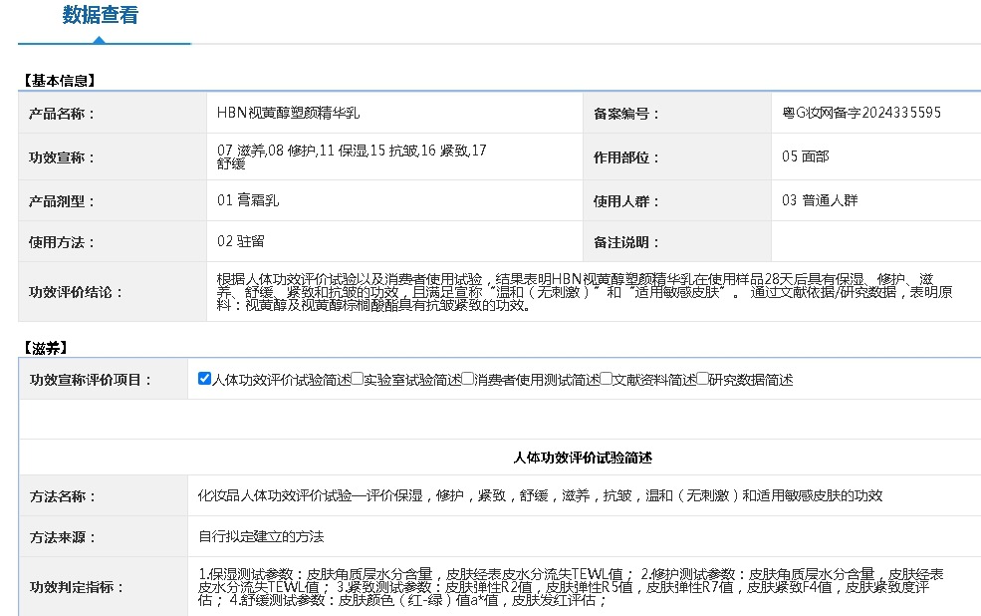Check the 实验室试验简述 checkbox
This screenshot has width=981, height=616.
[357, 378]
